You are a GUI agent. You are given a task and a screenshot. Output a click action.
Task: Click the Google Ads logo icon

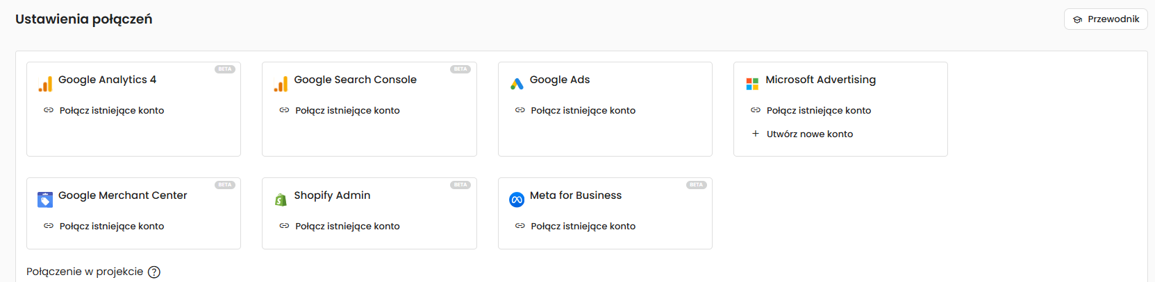pos(517,84)
